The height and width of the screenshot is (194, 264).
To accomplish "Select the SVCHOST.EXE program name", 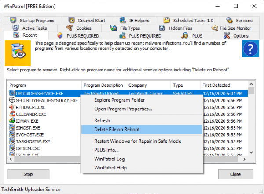I will point(30,135).
